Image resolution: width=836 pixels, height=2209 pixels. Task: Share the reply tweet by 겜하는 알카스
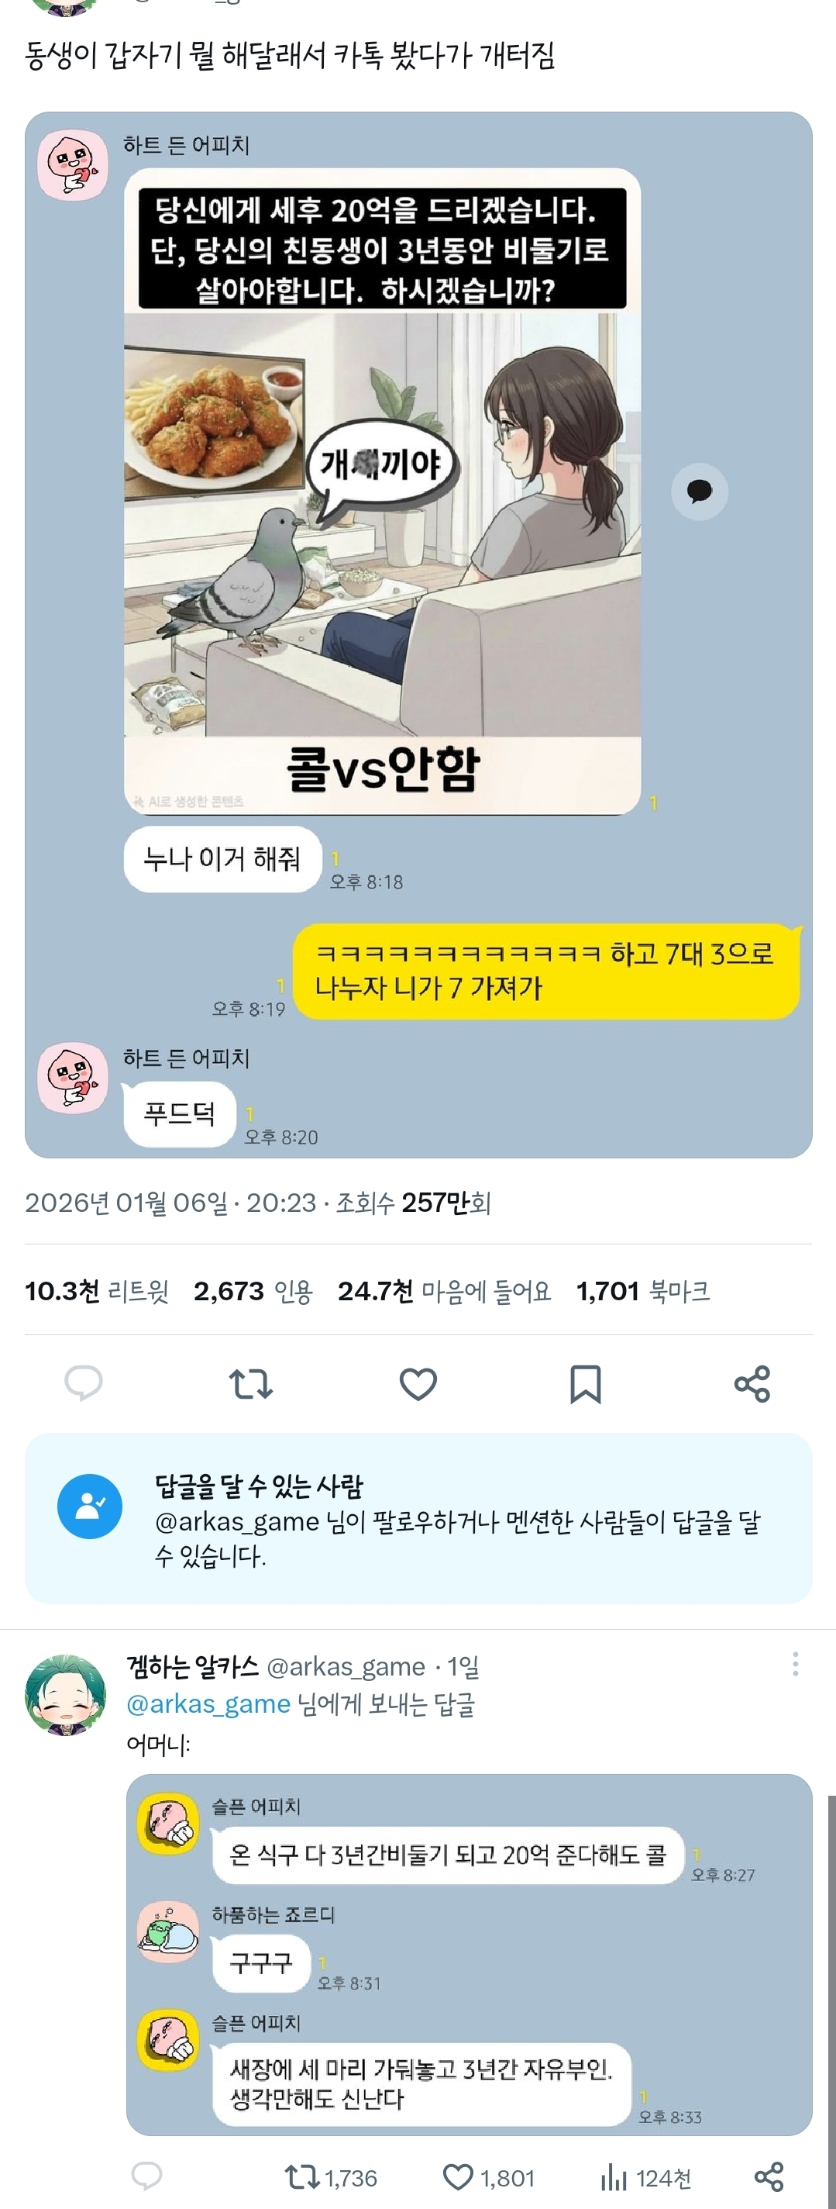(x=769, y=2176)
